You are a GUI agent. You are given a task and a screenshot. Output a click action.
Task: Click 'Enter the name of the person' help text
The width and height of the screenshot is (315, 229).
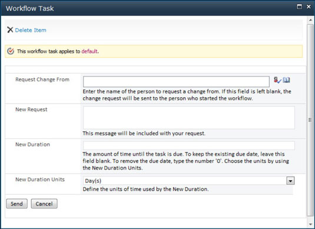point(187,95)
